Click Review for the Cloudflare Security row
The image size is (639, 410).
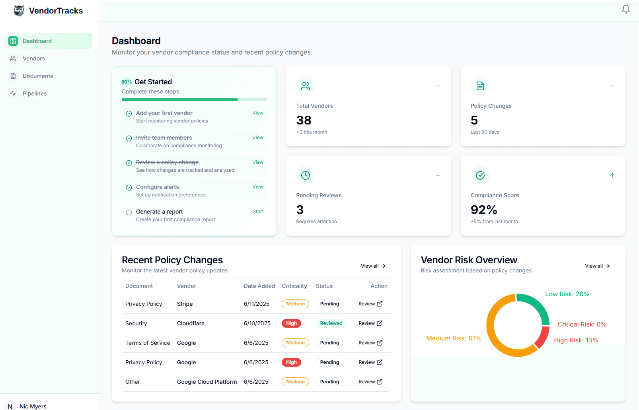(x=370, y=323)
